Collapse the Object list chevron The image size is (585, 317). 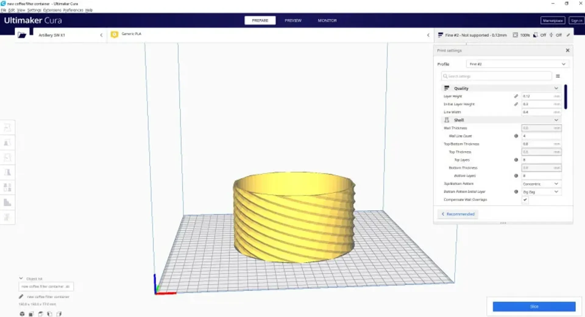tap(21, 278)
